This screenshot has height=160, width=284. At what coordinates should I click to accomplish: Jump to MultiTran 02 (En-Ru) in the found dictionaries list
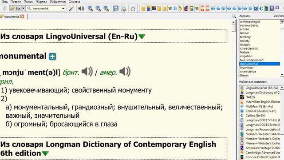pos(259,106)
